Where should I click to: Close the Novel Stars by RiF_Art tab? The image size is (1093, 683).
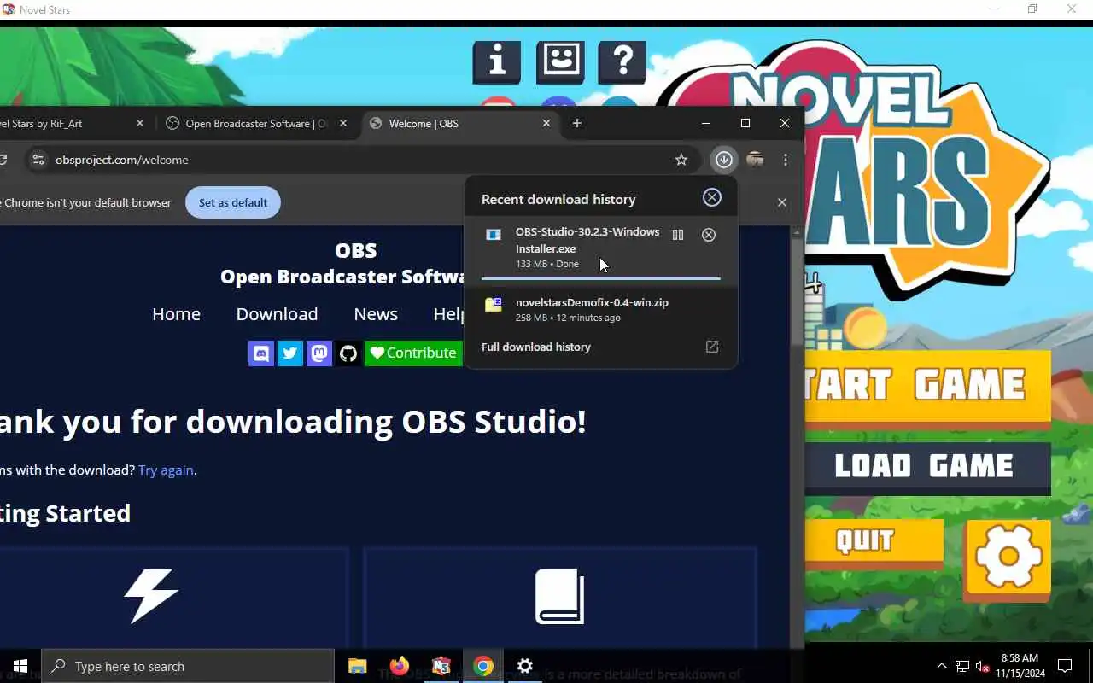[140, 123]
